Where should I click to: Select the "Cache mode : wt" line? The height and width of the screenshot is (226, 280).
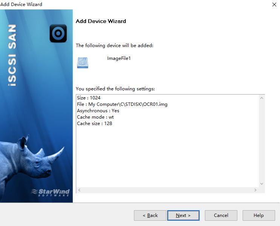[x=95, y=117]
